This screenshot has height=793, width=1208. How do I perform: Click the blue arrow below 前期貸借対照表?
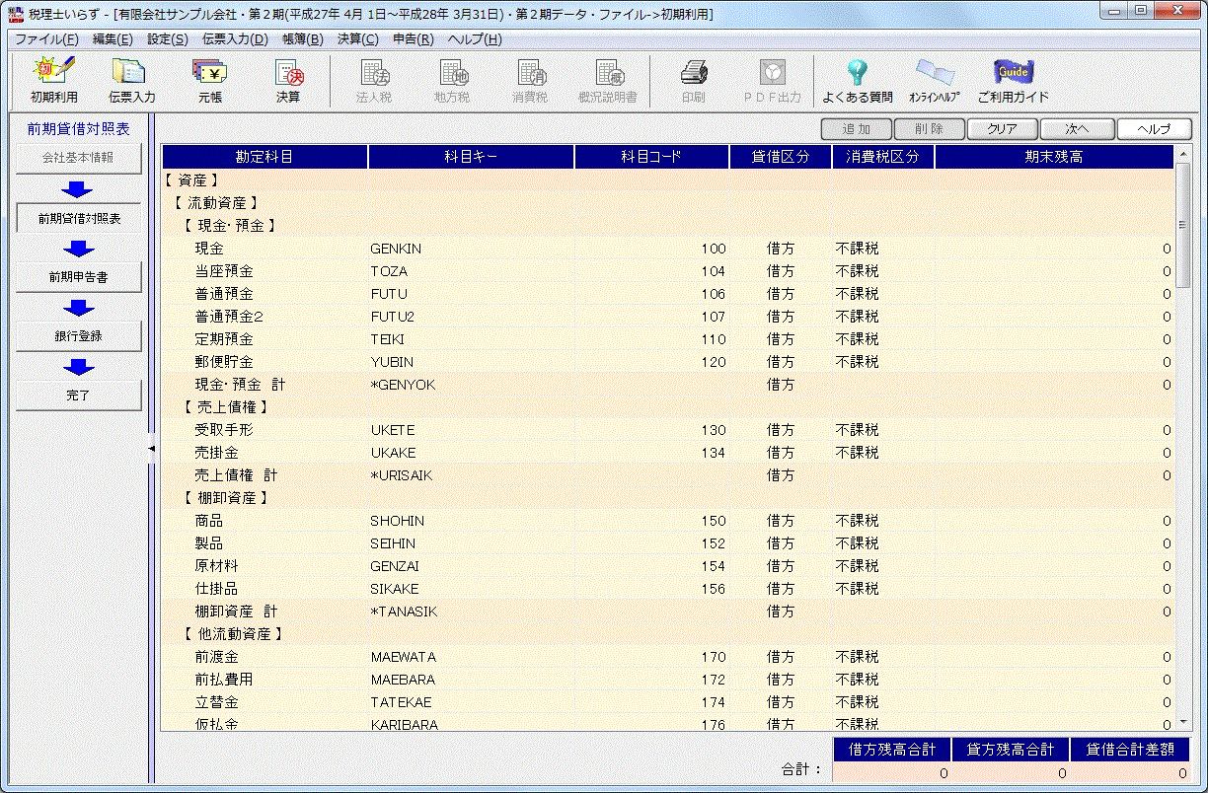click(79, 249)
